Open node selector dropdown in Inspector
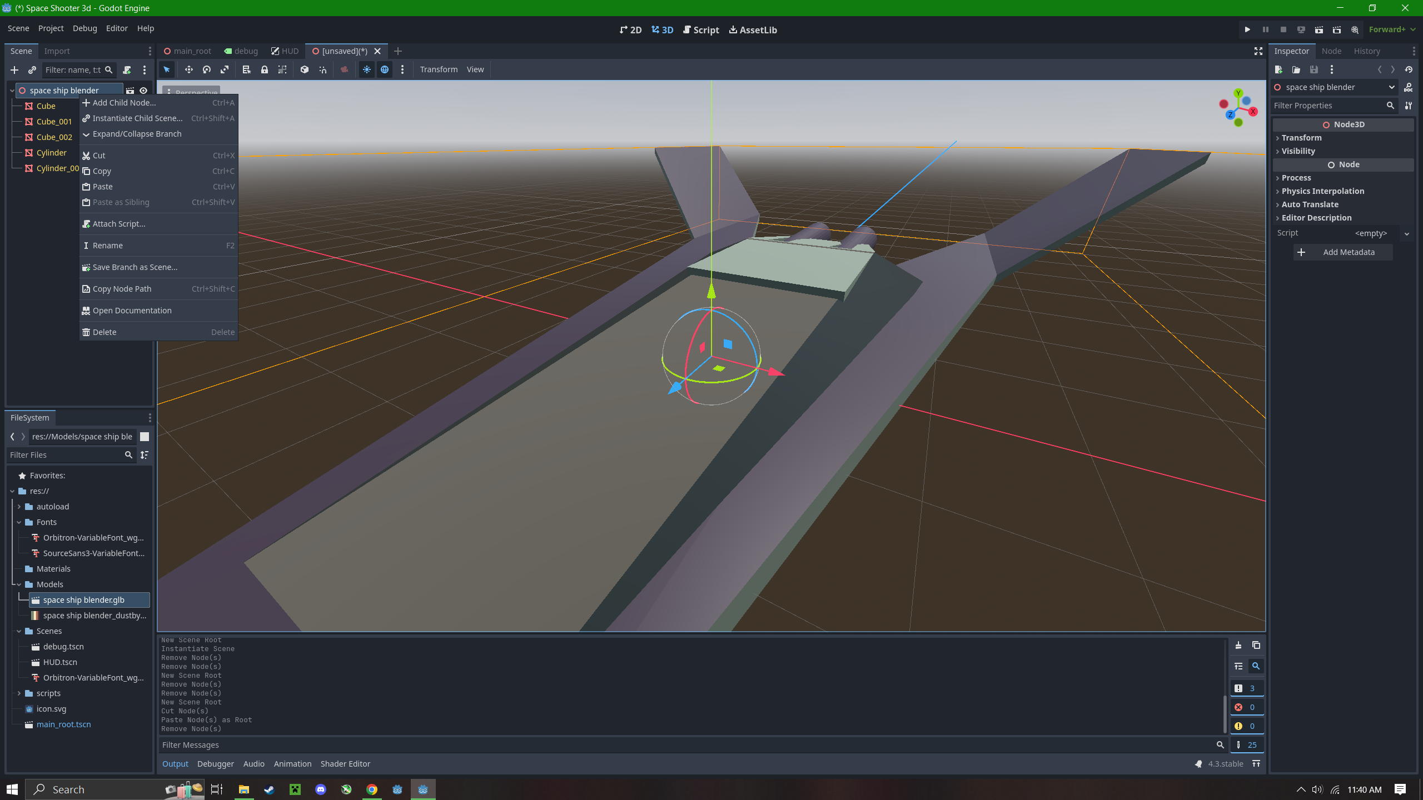Screen dimensions: 1423x800 1335,87
